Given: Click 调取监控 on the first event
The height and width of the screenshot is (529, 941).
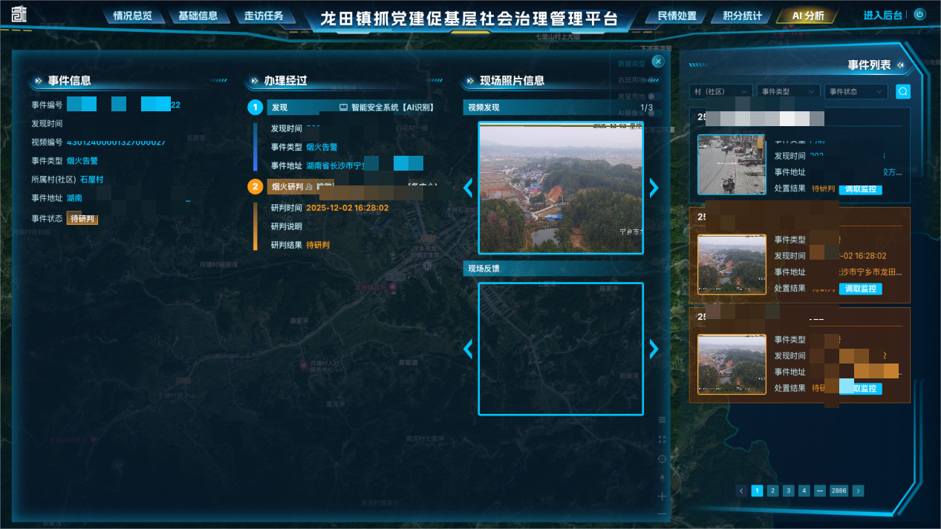Looking at the screenshot, I should (x=861, y=189).
